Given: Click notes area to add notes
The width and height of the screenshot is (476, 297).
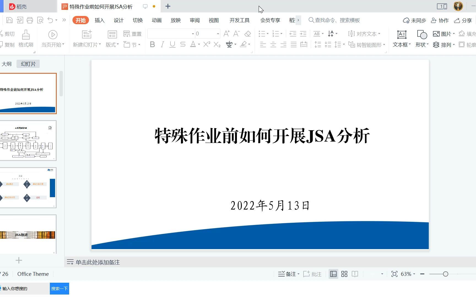Looking at the screenshot, I should tap(98, 262).
